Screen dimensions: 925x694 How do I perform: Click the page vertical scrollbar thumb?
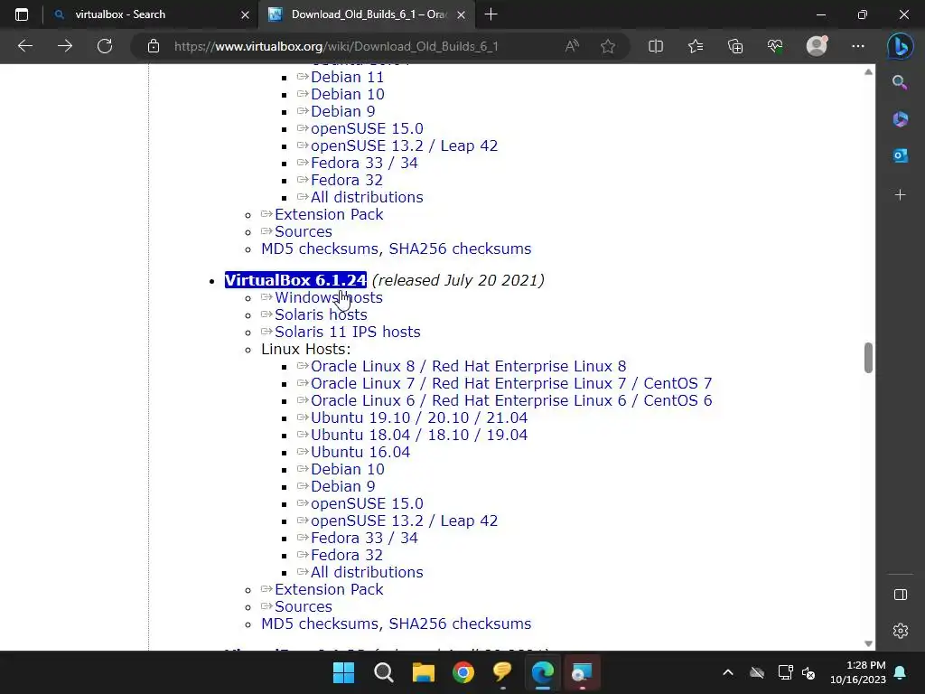click(868, 358)
